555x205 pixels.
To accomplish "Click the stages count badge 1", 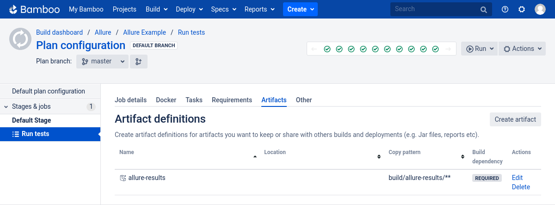I will [91, 107].
